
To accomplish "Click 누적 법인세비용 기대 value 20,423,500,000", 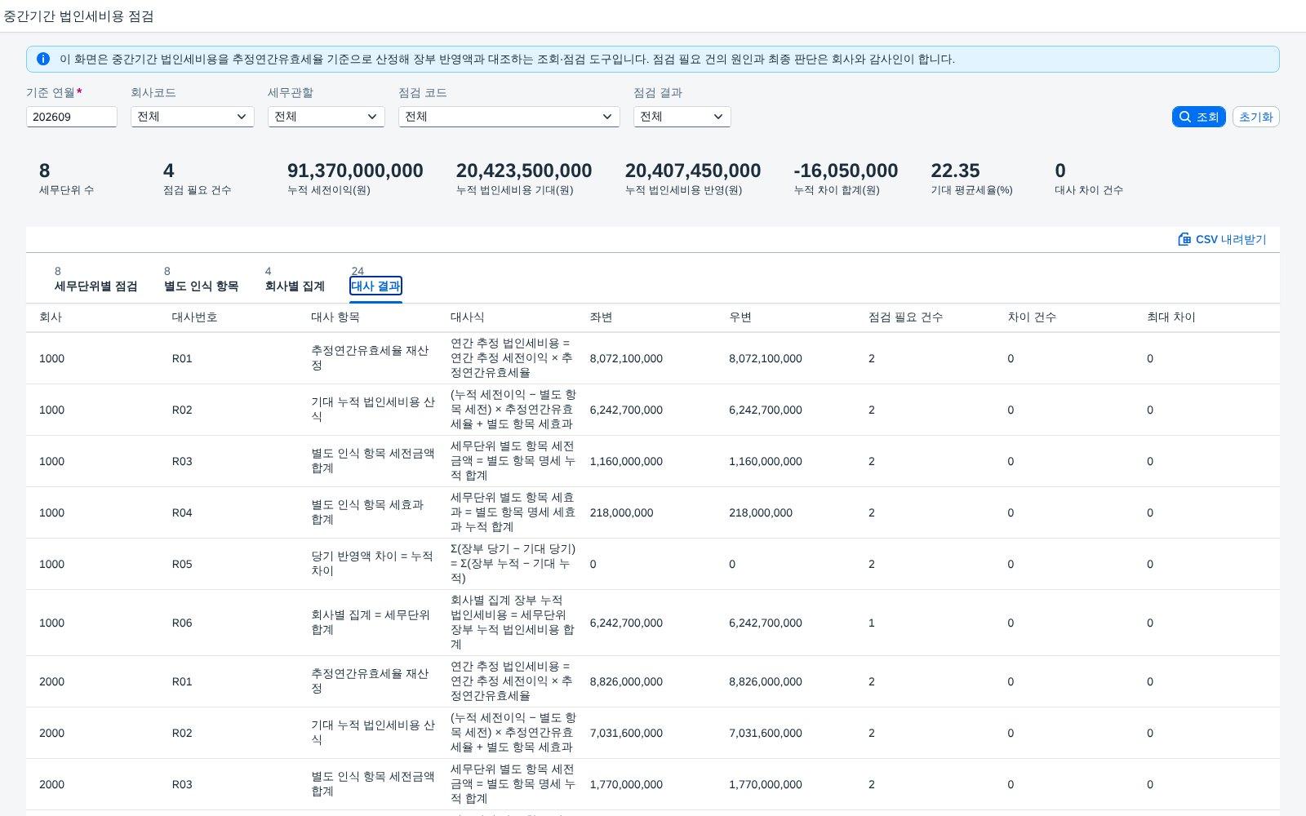I will (524, 171).
